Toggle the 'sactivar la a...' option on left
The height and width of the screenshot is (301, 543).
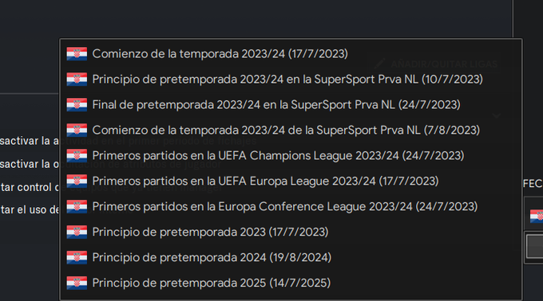coord(30,141)
